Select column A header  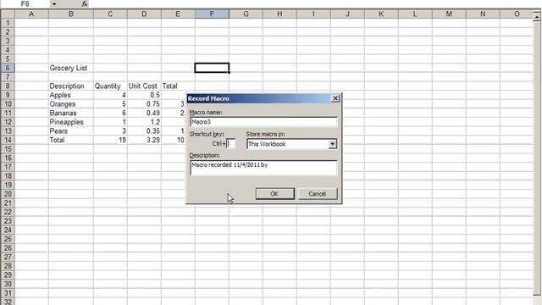click(31, 14)
